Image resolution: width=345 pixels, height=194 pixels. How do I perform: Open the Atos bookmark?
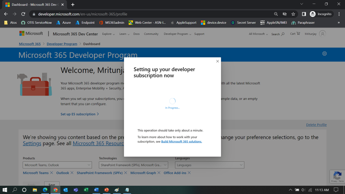pos(10,23)
